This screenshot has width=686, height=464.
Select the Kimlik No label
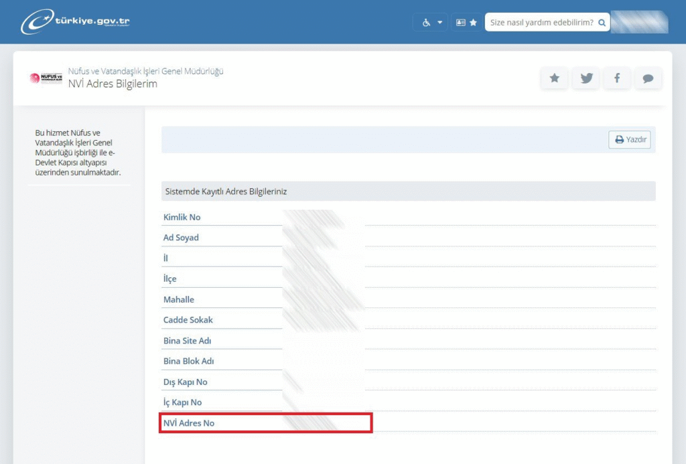[x=182, y=217]
